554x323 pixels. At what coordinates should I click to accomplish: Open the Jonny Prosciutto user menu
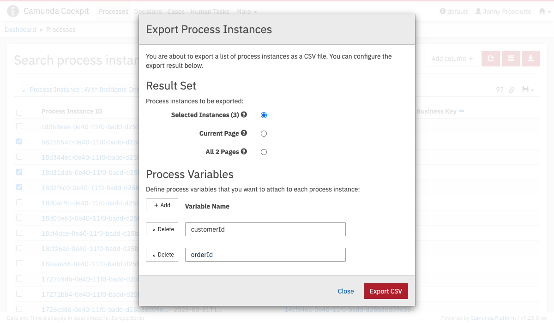[503, 12]
